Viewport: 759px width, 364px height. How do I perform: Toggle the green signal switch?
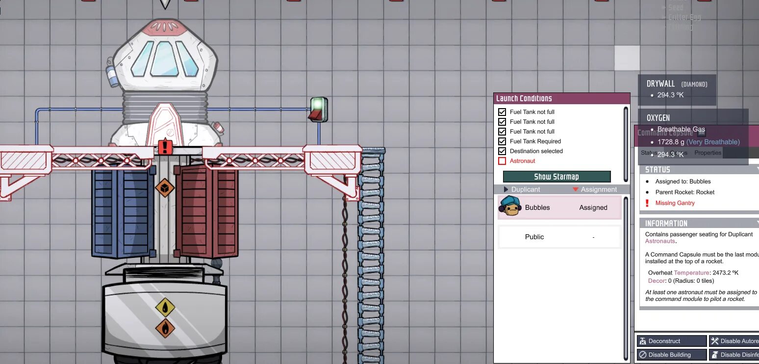pyautogui.click(x=318, y=109)
